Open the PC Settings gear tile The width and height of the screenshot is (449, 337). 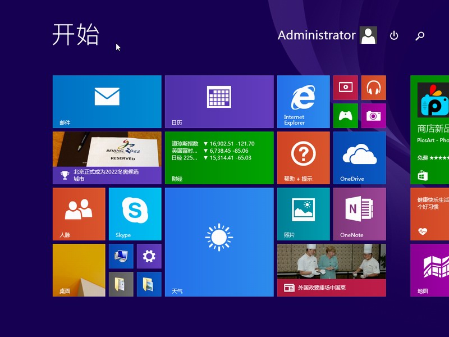(149, 256)
